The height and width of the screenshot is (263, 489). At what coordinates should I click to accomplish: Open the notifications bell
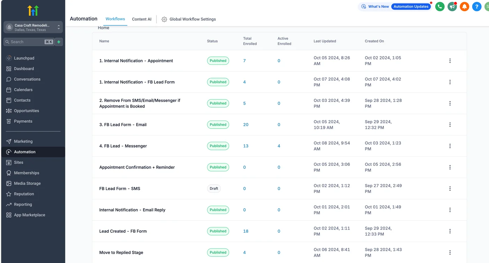(464, 6)
